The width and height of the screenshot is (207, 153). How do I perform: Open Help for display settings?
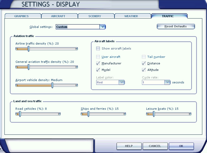coord(129,146)
